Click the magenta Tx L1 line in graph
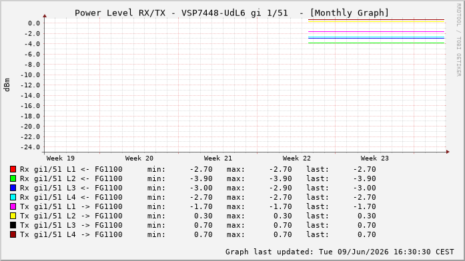 click(x=376, y=32)
